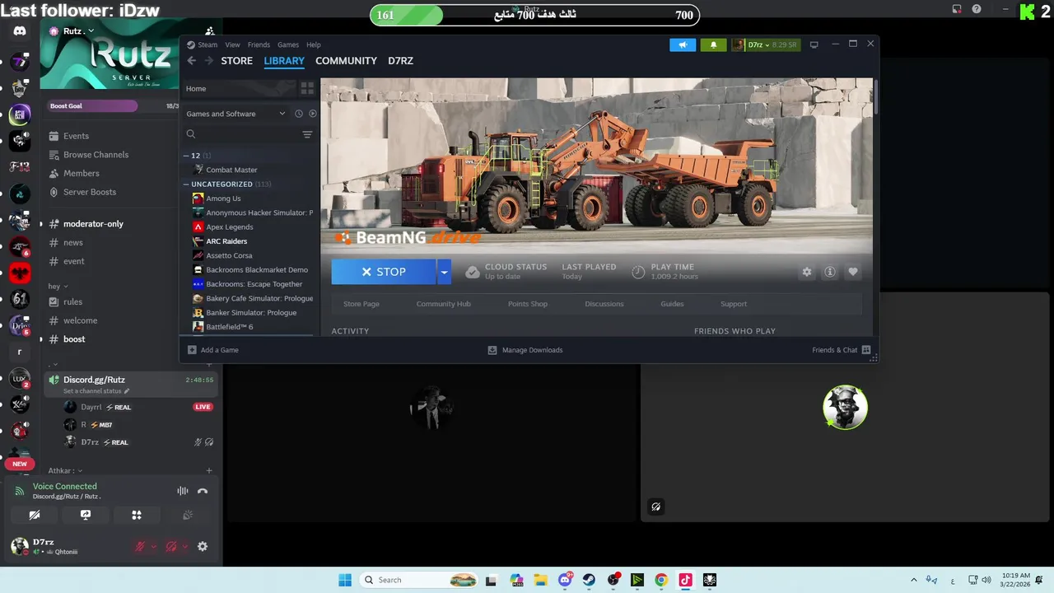This screenshot has height=593, width=1054.
Task: Go back with Steam's back arrow
Action: tap(191, 61)
